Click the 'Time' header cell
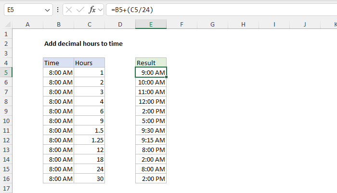337x193 pixels. point(58,63)
